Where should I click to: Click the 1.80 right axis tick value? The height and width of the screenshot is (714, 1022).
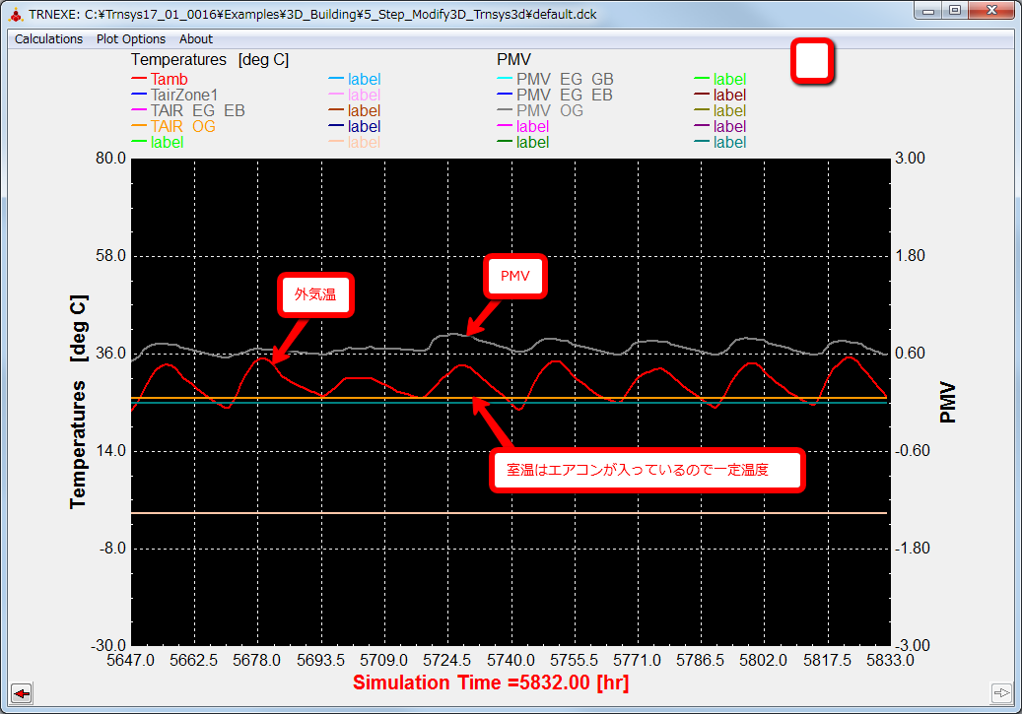pyautogui.click(x=910, y=256)
